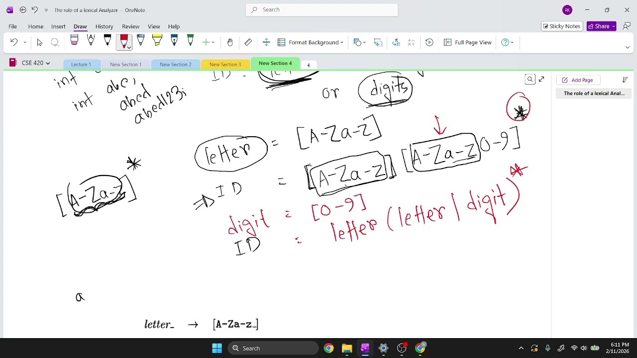
Task: Switch to the Lecture 1 section
Action: [81, 65]
